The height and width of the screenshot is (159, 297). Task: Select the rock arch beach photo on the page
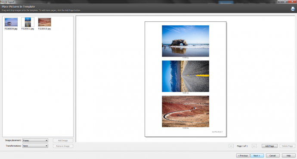point(186,41)
